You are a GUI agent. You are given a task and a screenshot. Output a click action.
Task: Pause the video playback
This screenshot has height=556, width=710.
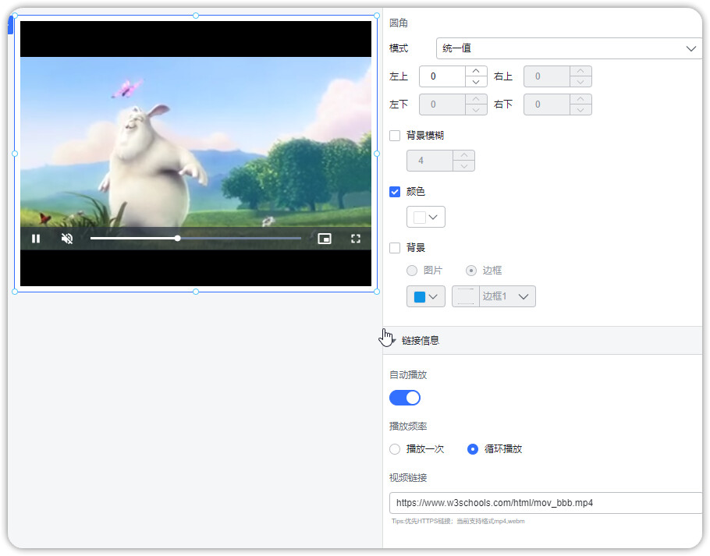coord(36,239)
